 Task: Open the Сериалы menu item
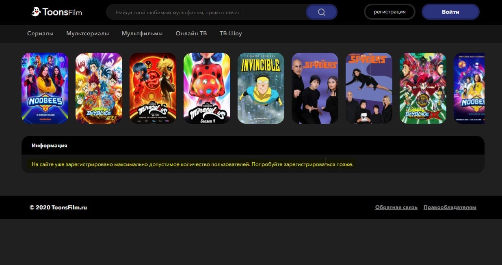point(40,33)
